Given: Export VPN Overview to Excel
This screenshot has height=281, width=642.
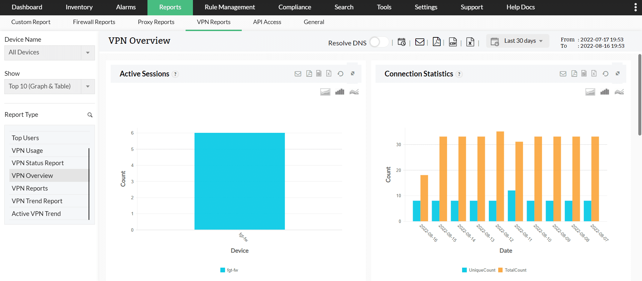Looking at the screenshot, I should (x=470, y=42).
